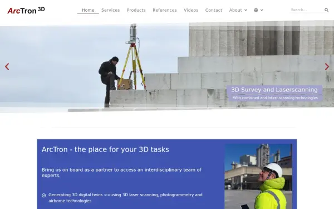Open the language selector dropdown arrow

pyautogui.click(x=262, y=10)
